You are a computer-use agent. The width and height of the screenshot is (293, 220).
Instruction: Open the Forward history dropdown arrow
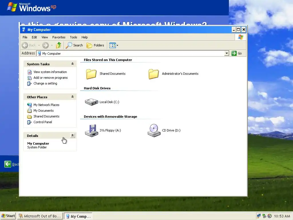(x=52, y=45)
